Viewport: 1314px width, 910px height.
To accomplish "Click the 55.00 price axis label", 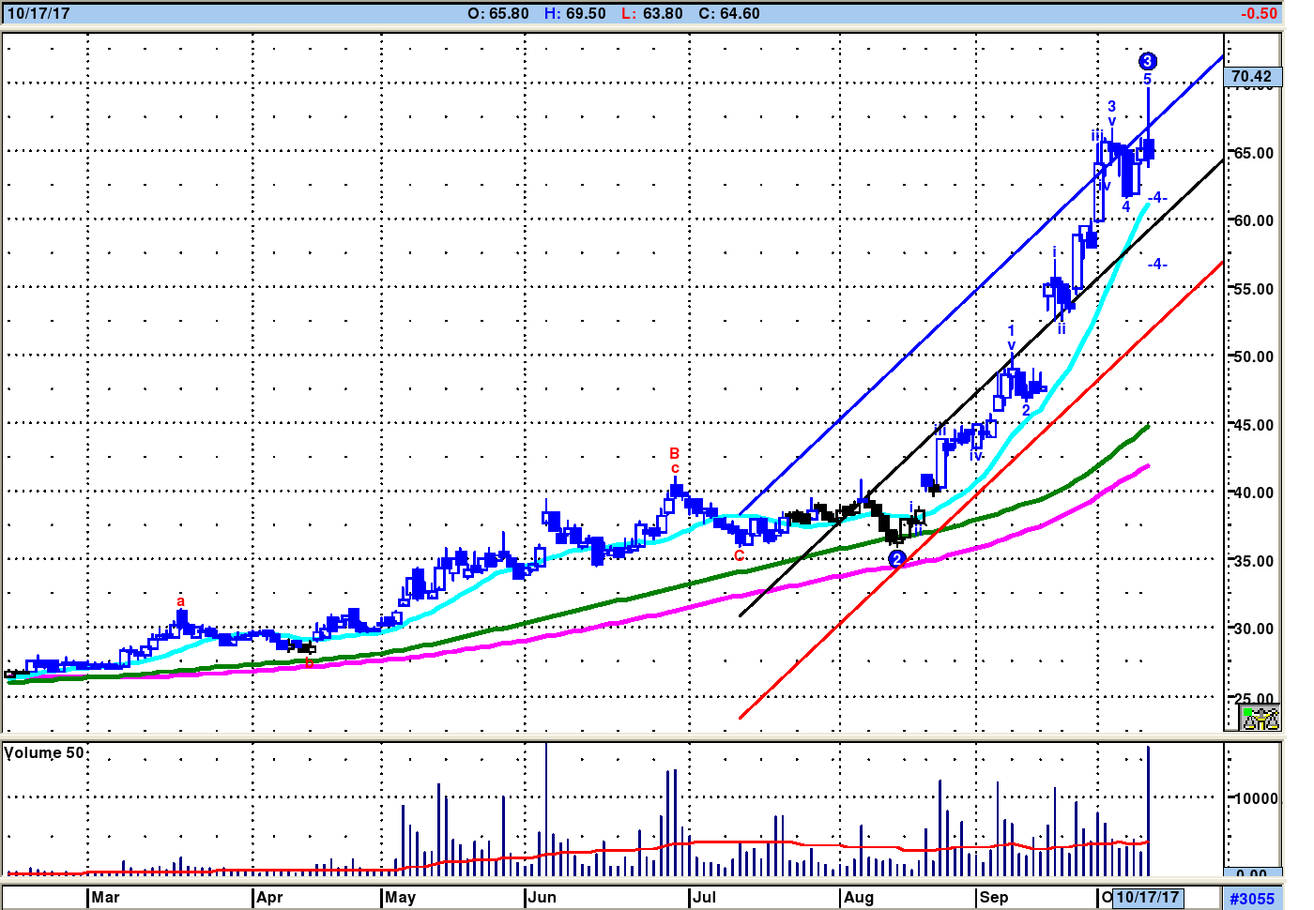I will click(x=1254, y=289).
